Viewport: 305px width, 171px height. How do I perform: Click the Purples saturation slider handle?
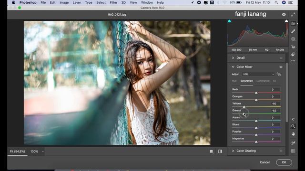256,135
